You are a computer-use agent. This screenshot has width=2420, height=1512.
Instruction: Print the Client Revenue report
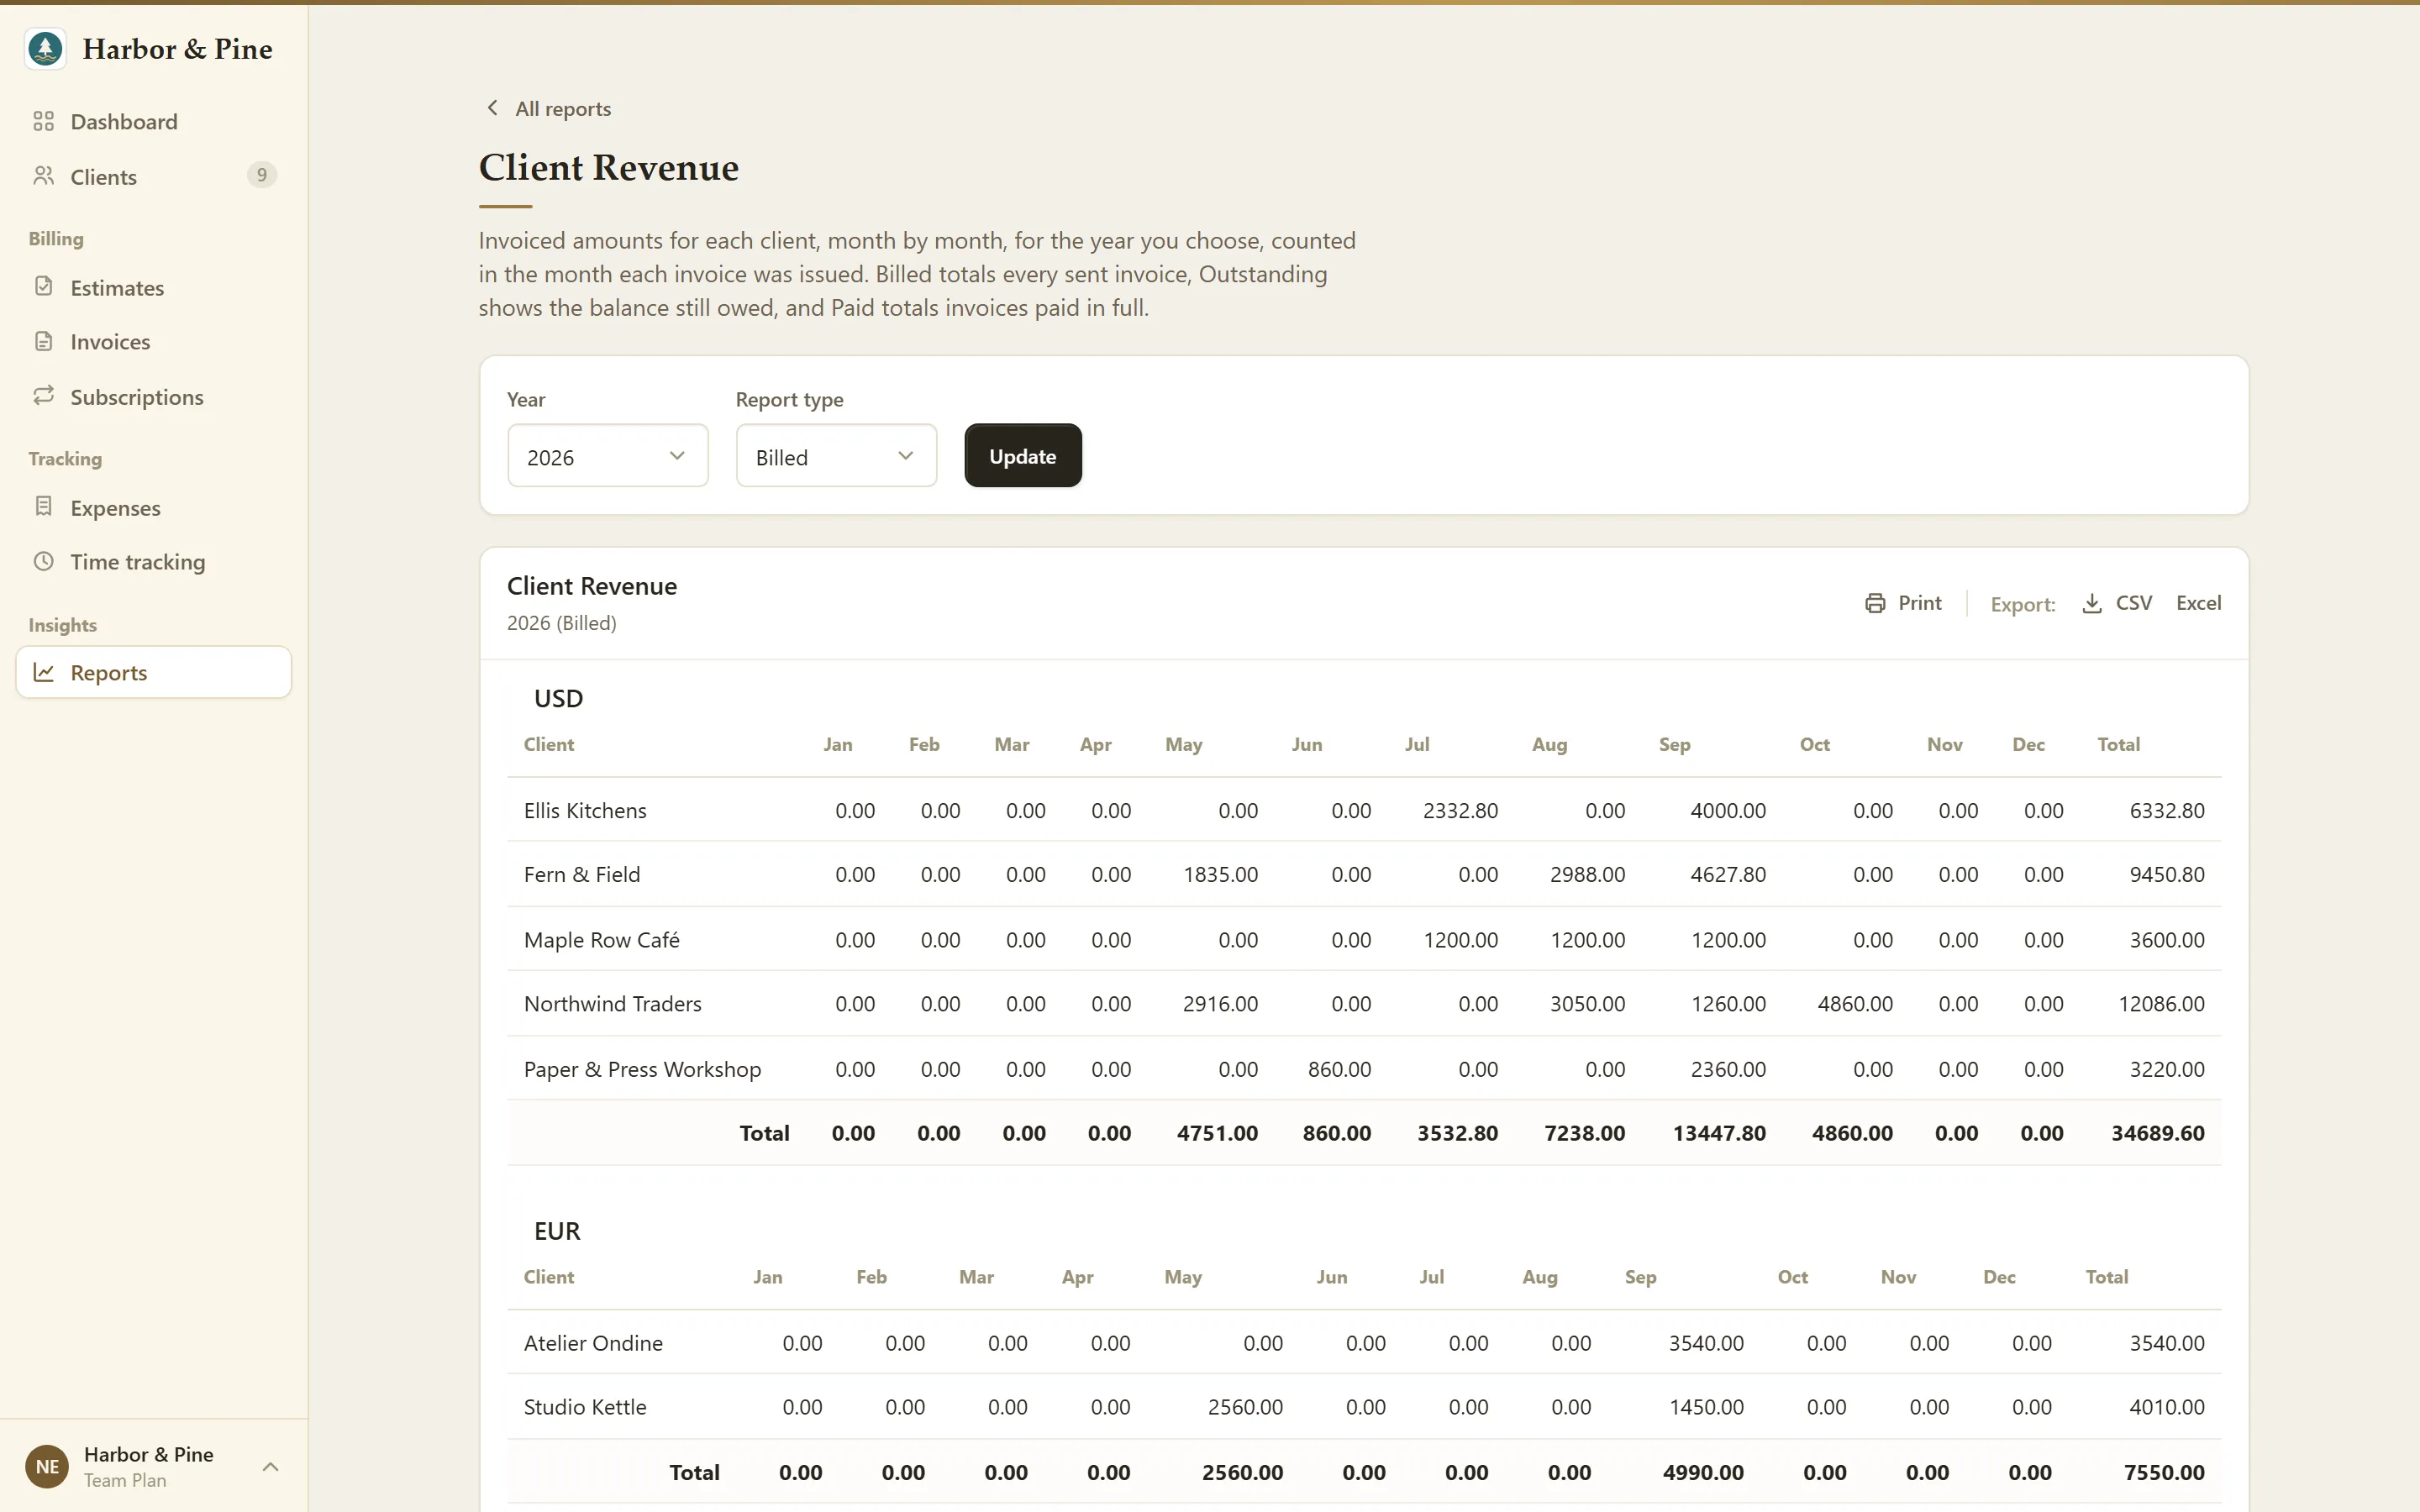tap(1903, 603)
